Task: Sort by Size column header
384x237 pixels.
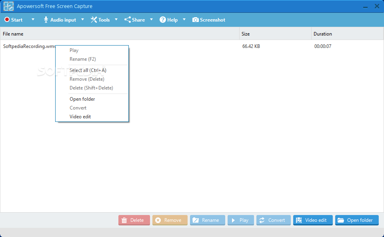Action: 275,34
